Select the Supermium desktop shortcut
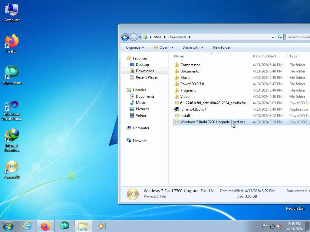The width and height of the screenshot is (310, 232). [x=12, y=75]
